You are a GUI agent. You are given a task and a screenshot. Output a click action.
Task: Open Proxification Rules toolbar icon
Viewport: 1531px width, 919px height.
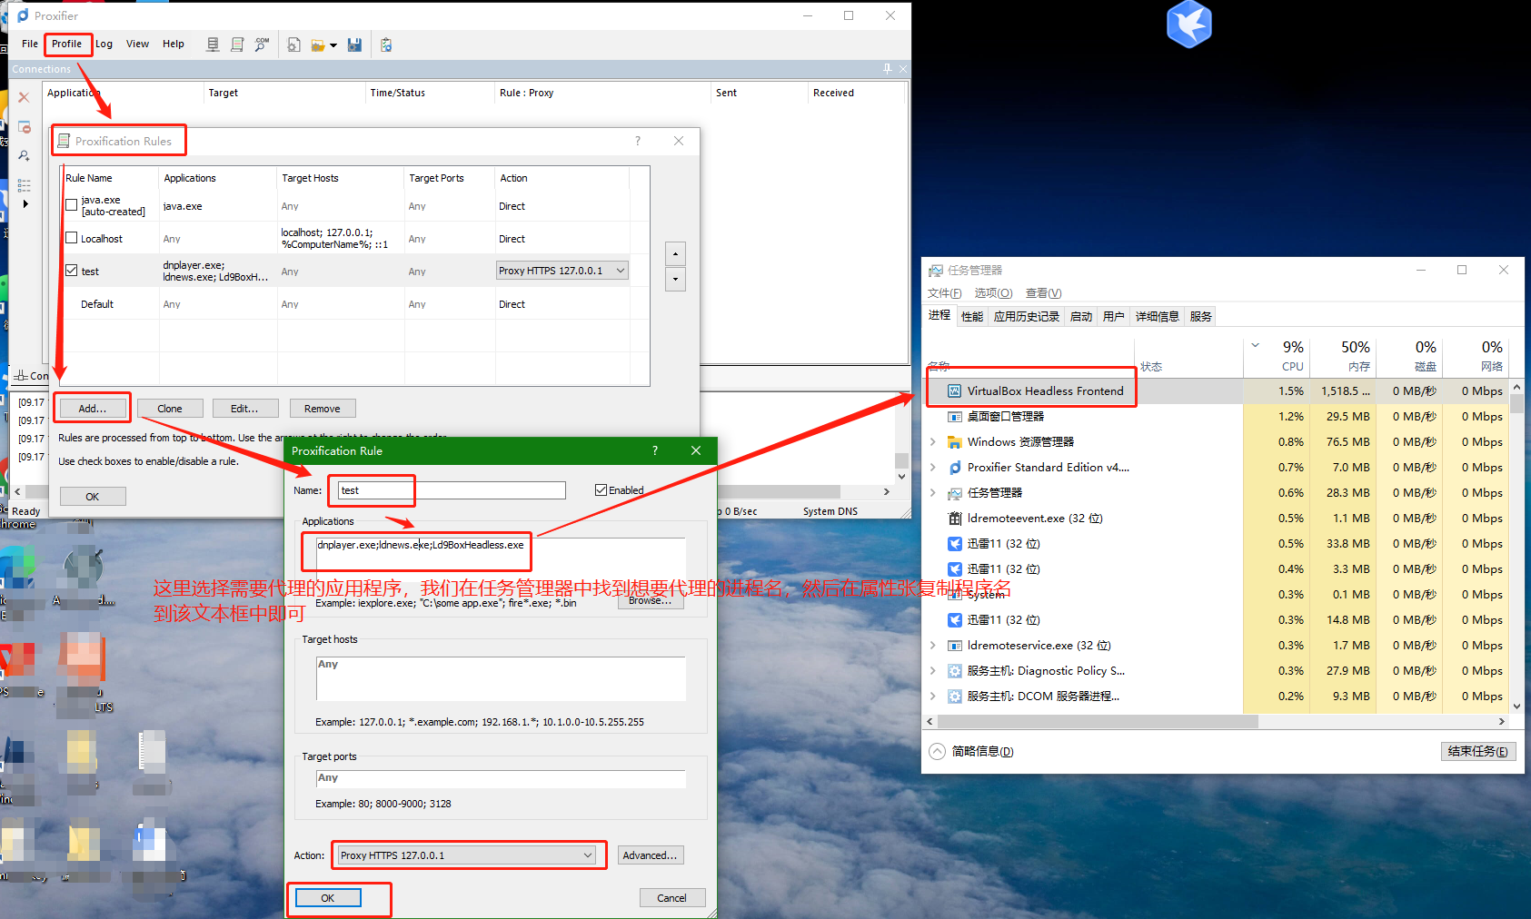coord(237,44)
